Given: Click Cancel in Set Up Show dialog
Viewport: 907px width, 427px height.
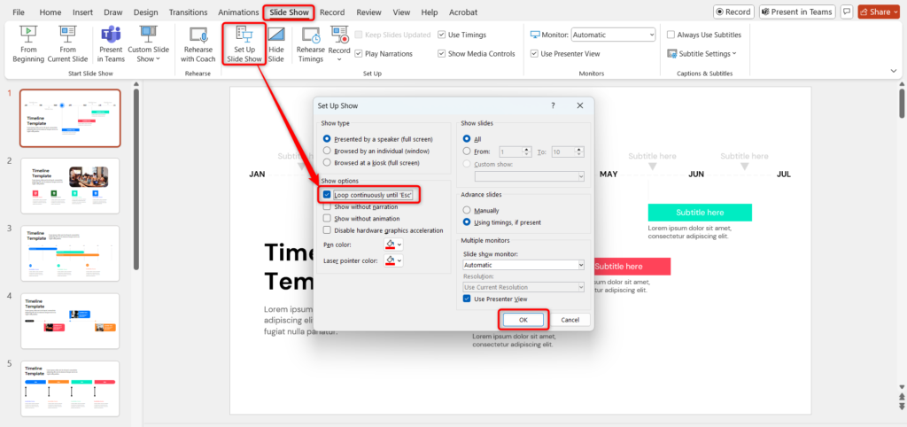Looking at the screenshot, I should (570, 319).
